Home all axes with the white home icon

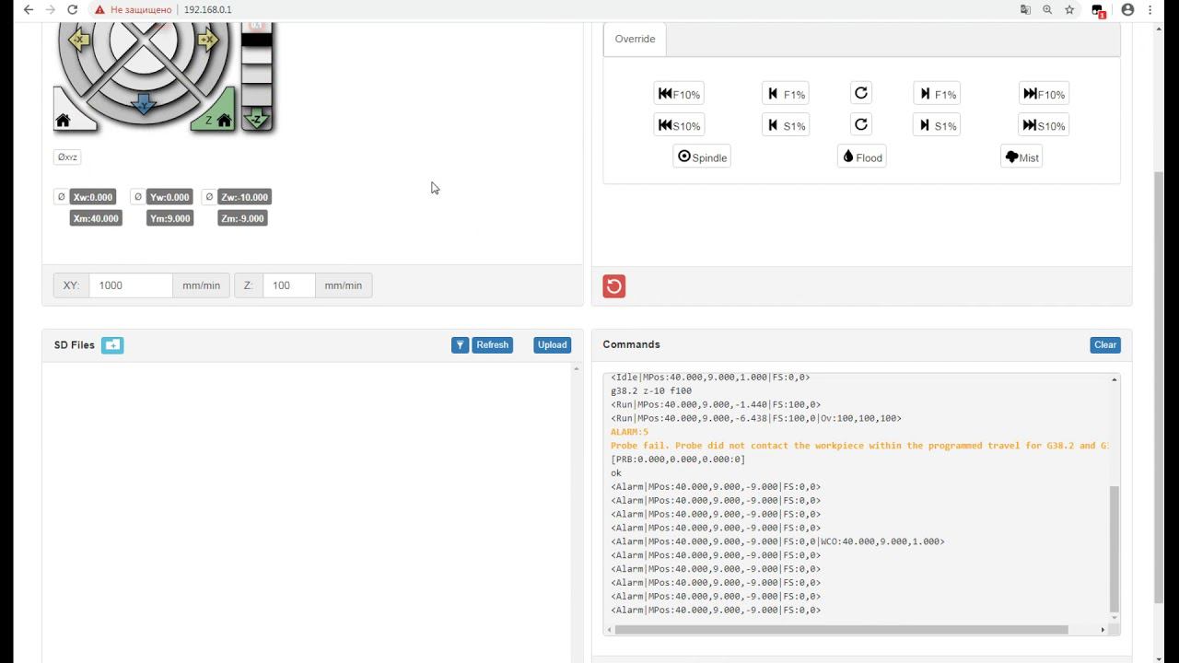pyautogui.click(x=63, y=120)
